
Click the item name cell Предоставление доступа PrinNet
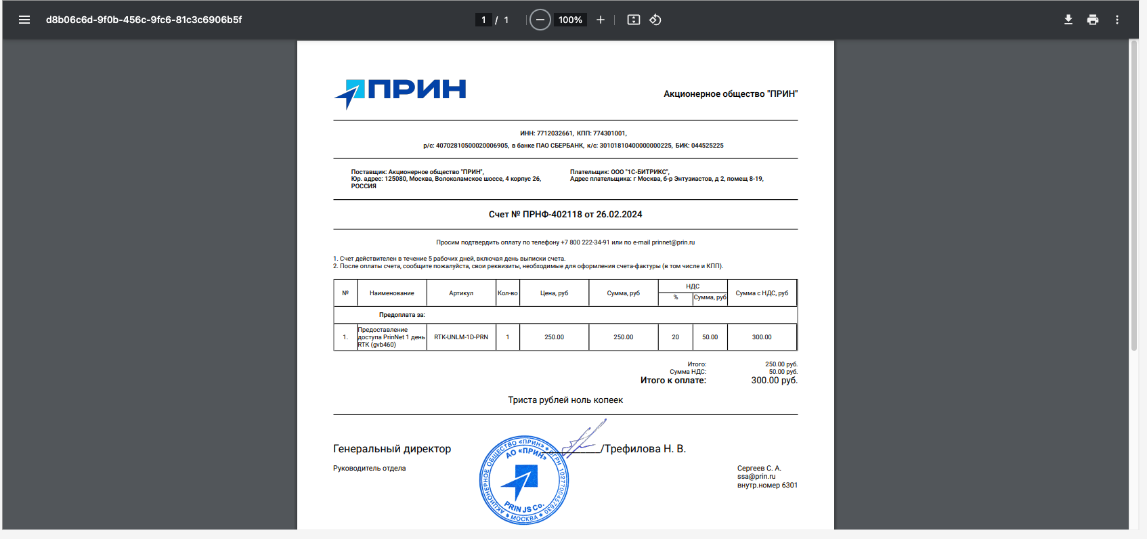coord(392,337)
